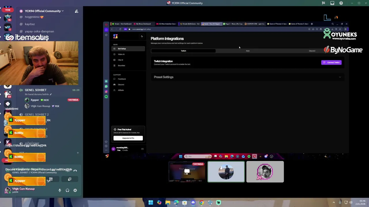Open the Page 3 - Music browser tab

pos(233,24)
